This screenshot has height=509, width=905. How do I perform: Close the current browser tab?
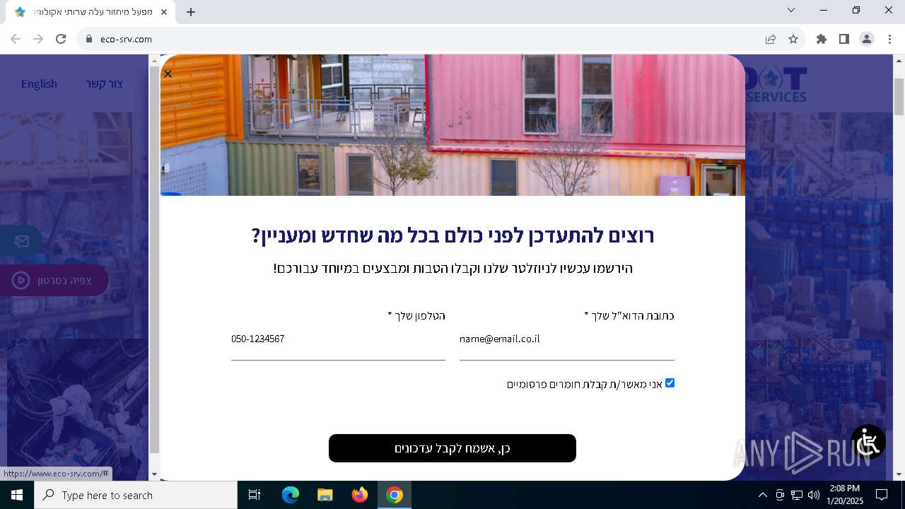pos(164,12)
